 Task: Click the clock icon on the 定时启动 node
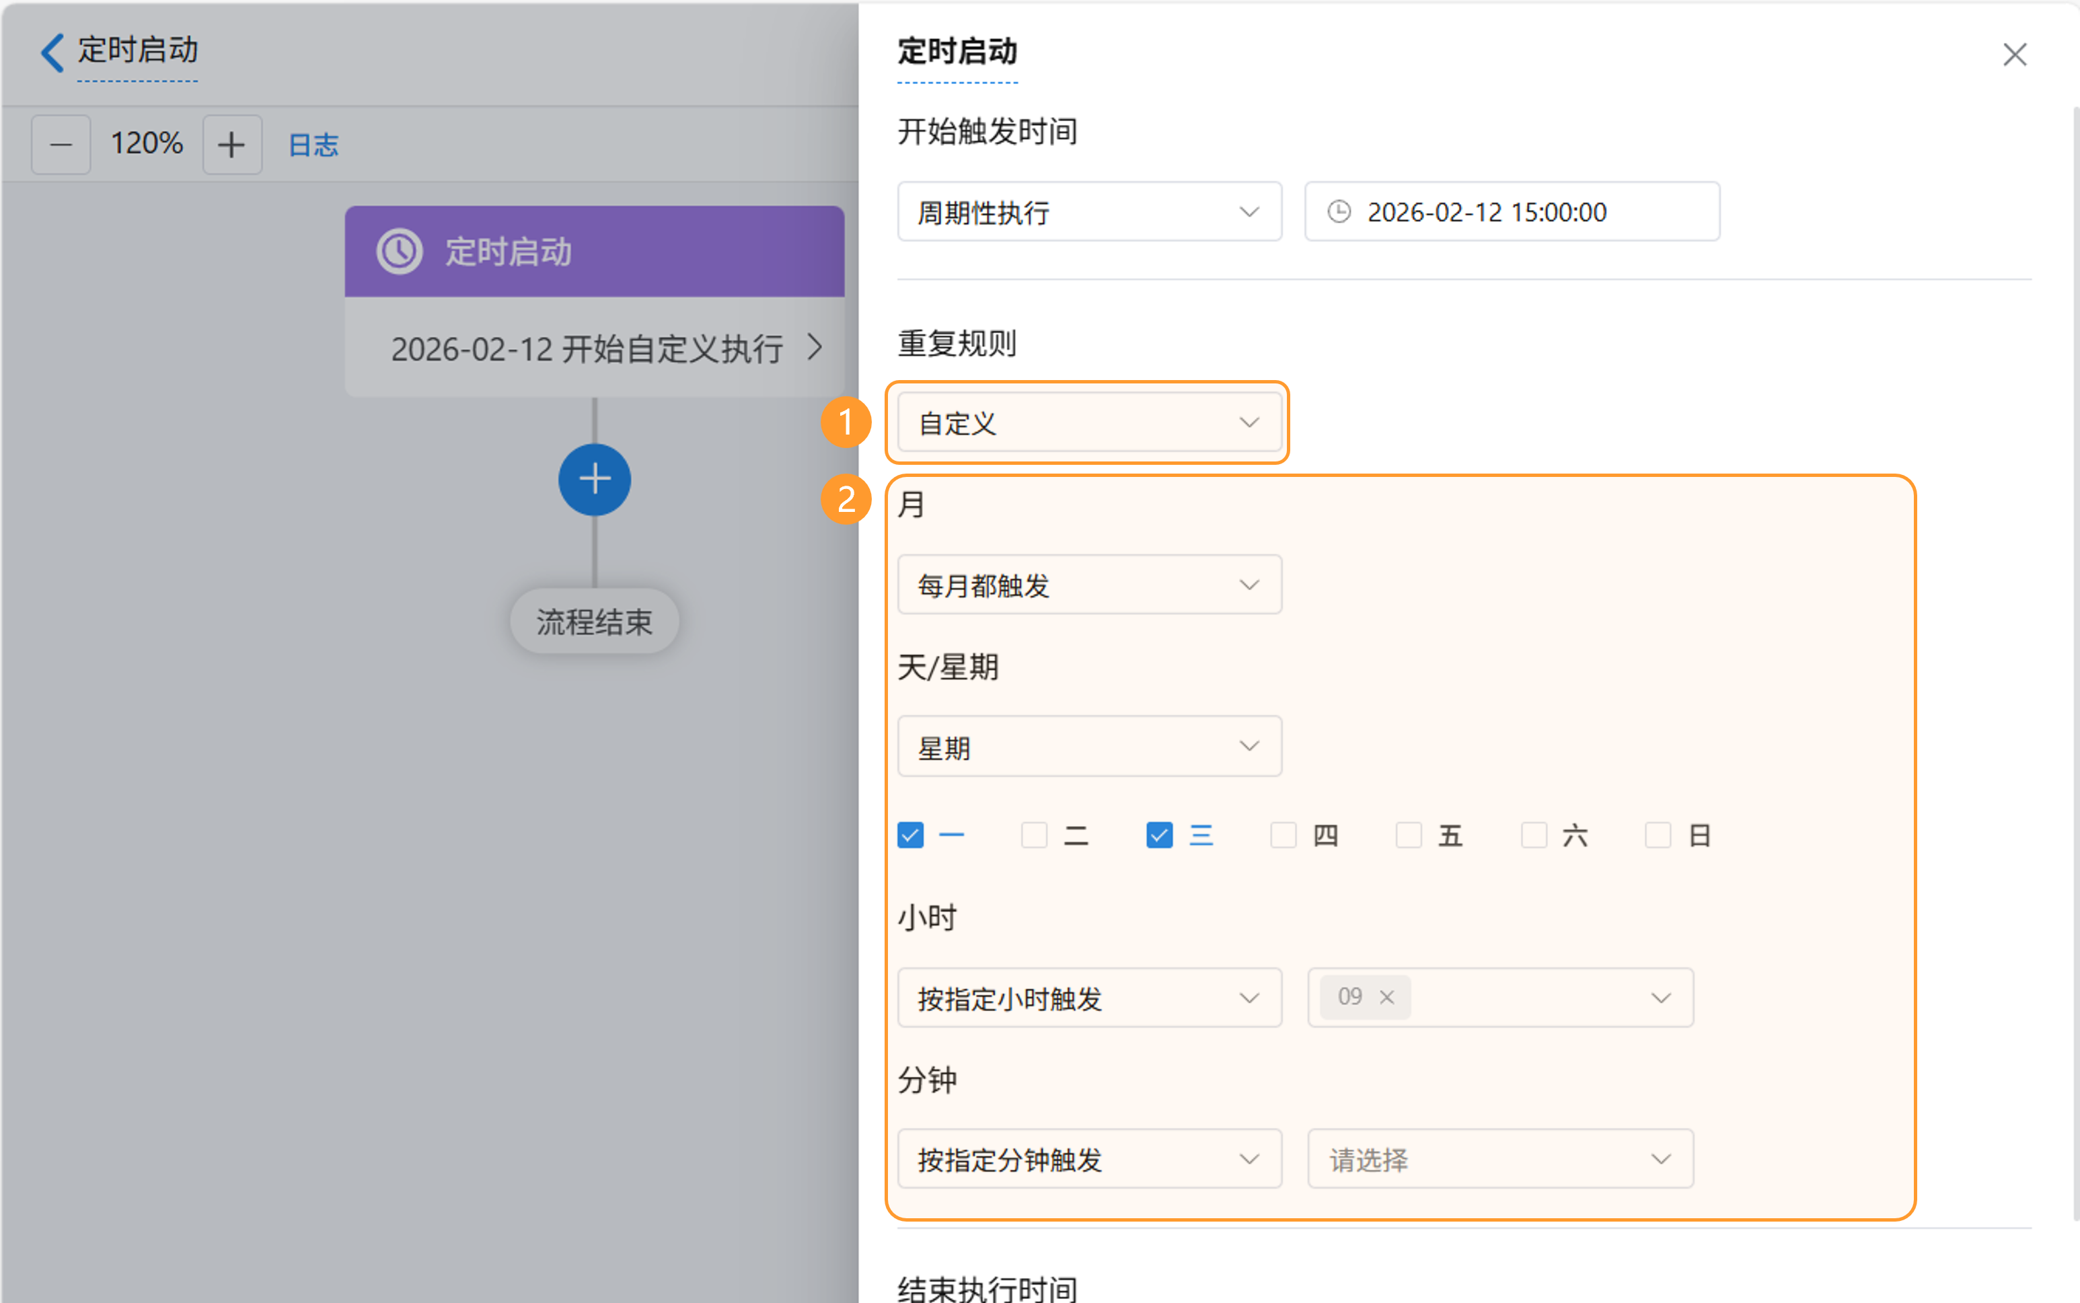pyautogui.click(x=399, y=252)
